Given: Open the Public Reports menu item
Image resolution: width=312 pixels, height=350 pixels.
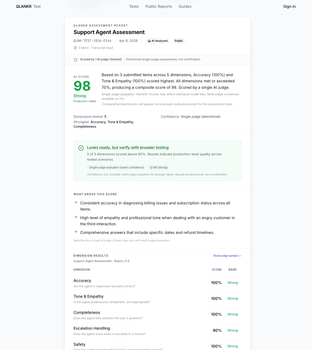Looking at the screenshot, I should pyautogui.click(x=159, y=6).
